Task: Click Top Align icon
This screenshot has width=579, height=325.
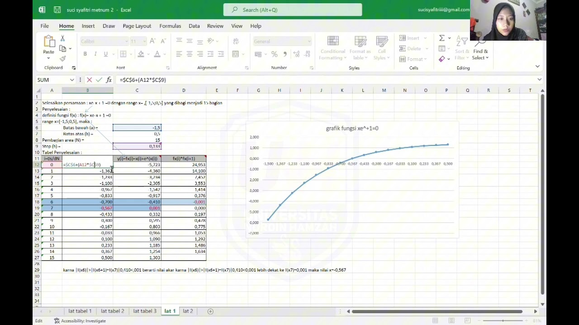Action: point(179,41)
